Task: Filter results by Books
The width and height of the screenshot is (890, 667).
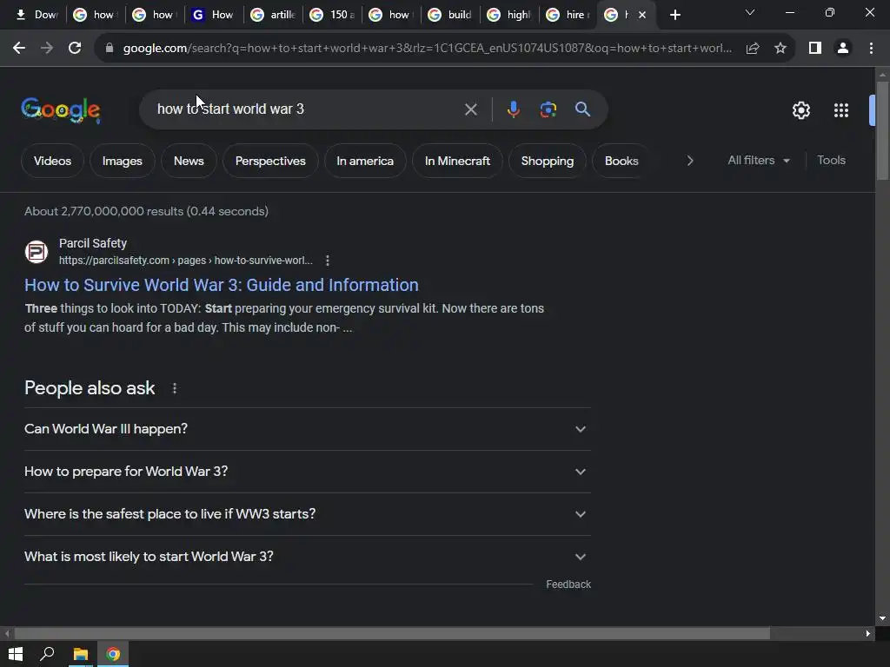Action: click(x=621, y=161)
